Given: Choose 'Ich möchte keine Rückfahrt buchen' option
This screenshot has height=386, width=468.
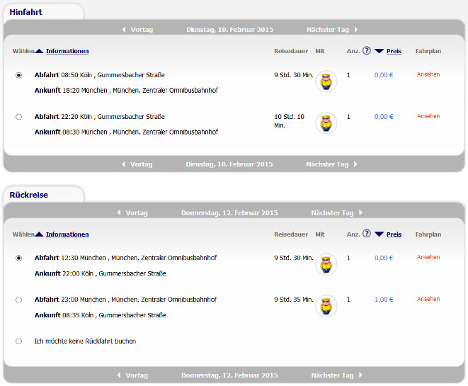Looking at the screenshot, I should pyautogui.click(x=18, y=341).
